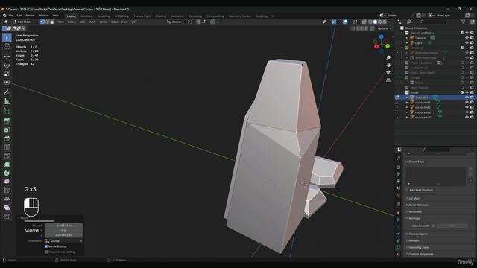
Task: Expand the UV Maps panel
Action: (x=414, y=199)
